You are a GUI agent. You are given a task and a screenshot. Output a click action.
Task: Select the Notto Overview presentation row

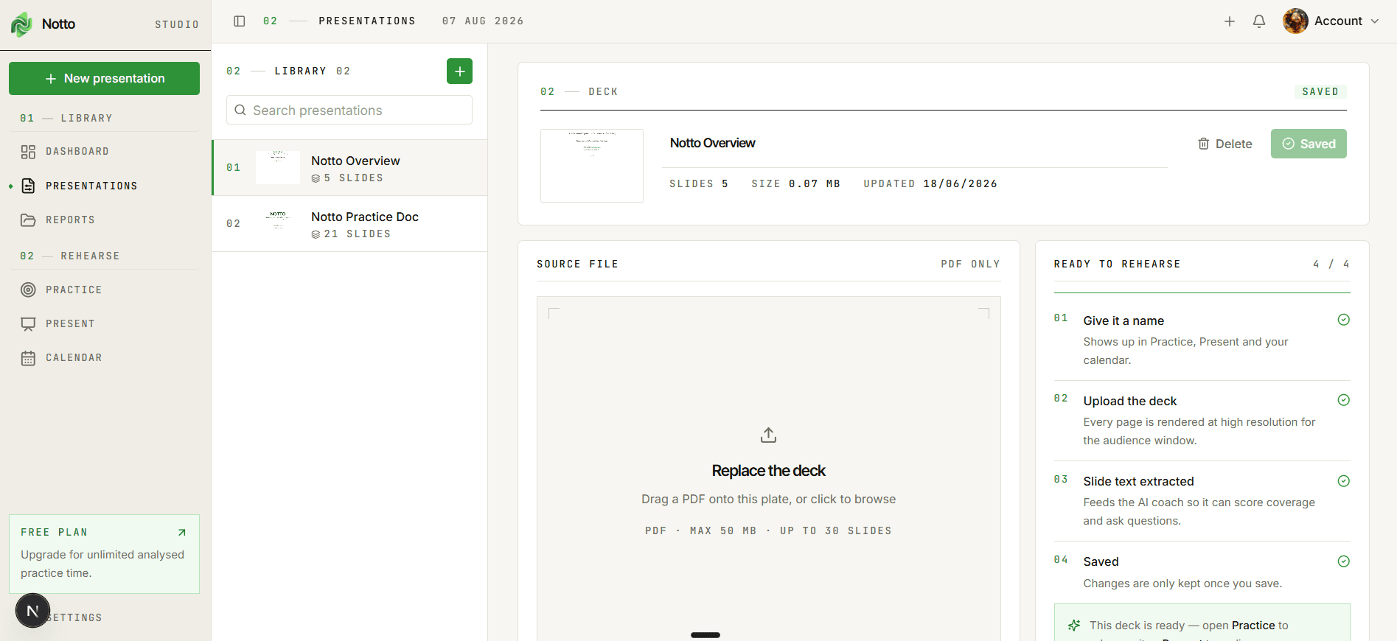(349, 168)
